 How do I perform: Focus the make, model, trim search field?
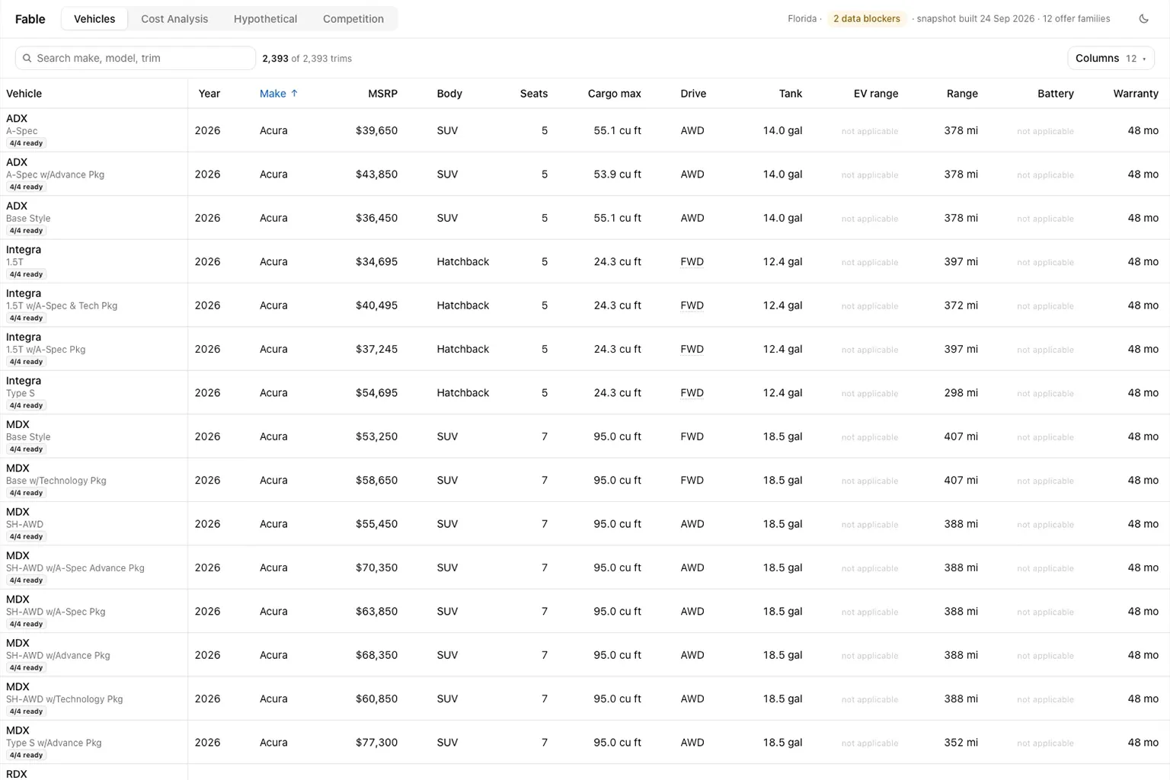click(136, 58)
